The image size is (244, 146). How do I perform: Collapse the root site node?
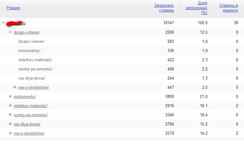(3, 22)
